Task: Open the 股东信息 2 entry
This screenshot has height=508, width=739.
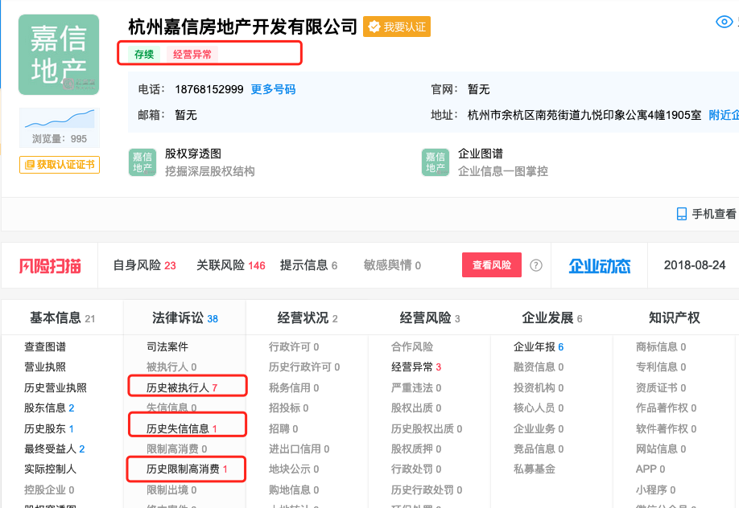Action: point(49,408)
